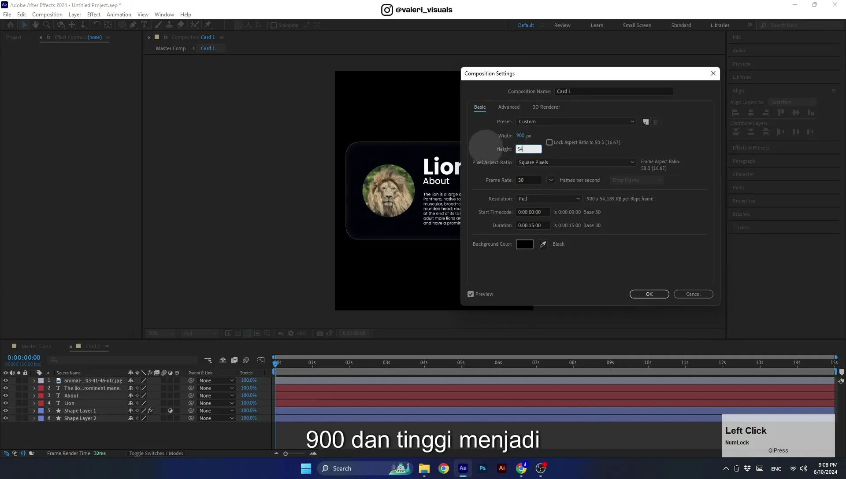Click OK in Composition Settings
The width and height of the screenshot is (846, 479).
pyautogui.click(x=649, y=294)
